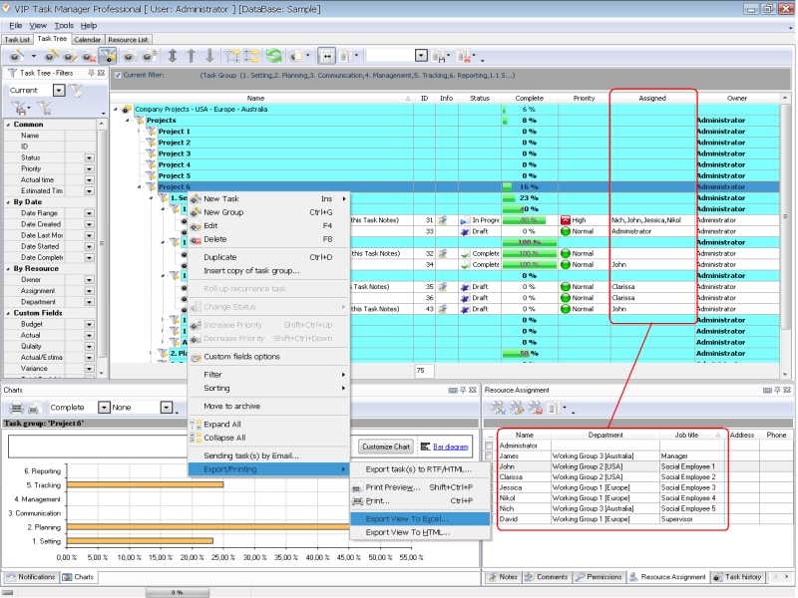Open the Complete dropdown in Charts panel
This screenshot has height=598, width=798.
coord(104,408)
